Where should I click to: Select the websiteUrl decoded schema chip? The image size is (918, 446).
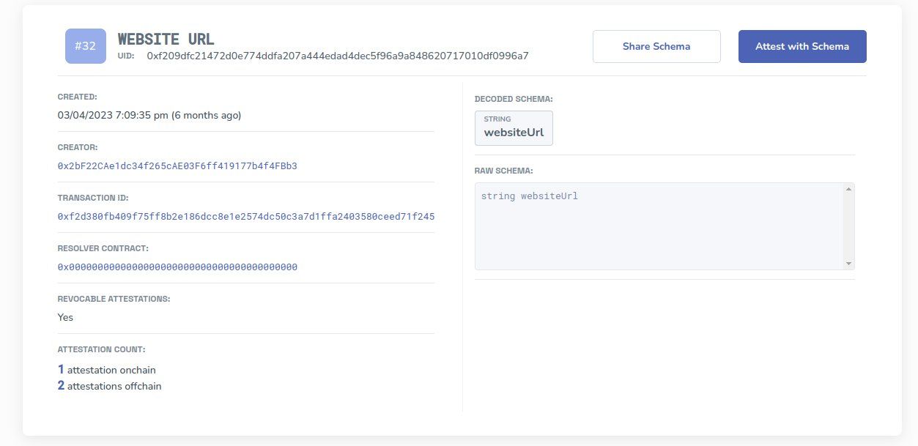[514, 128]
